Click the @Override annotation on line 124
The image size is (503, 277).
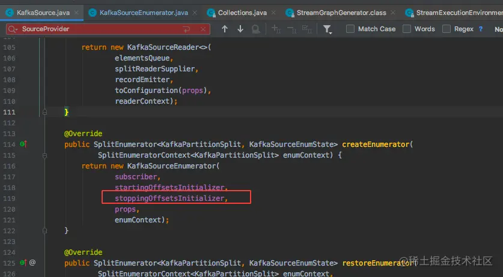click(x=83, y=252)
